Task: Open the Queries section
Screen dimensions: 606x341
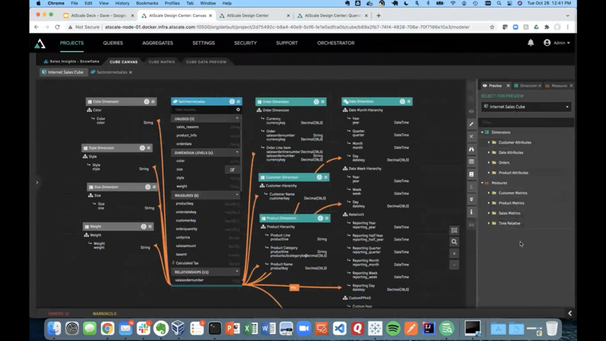Action: pos(113,43)
